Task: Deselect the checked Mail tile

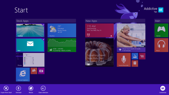Action: (x=30, y=45)
